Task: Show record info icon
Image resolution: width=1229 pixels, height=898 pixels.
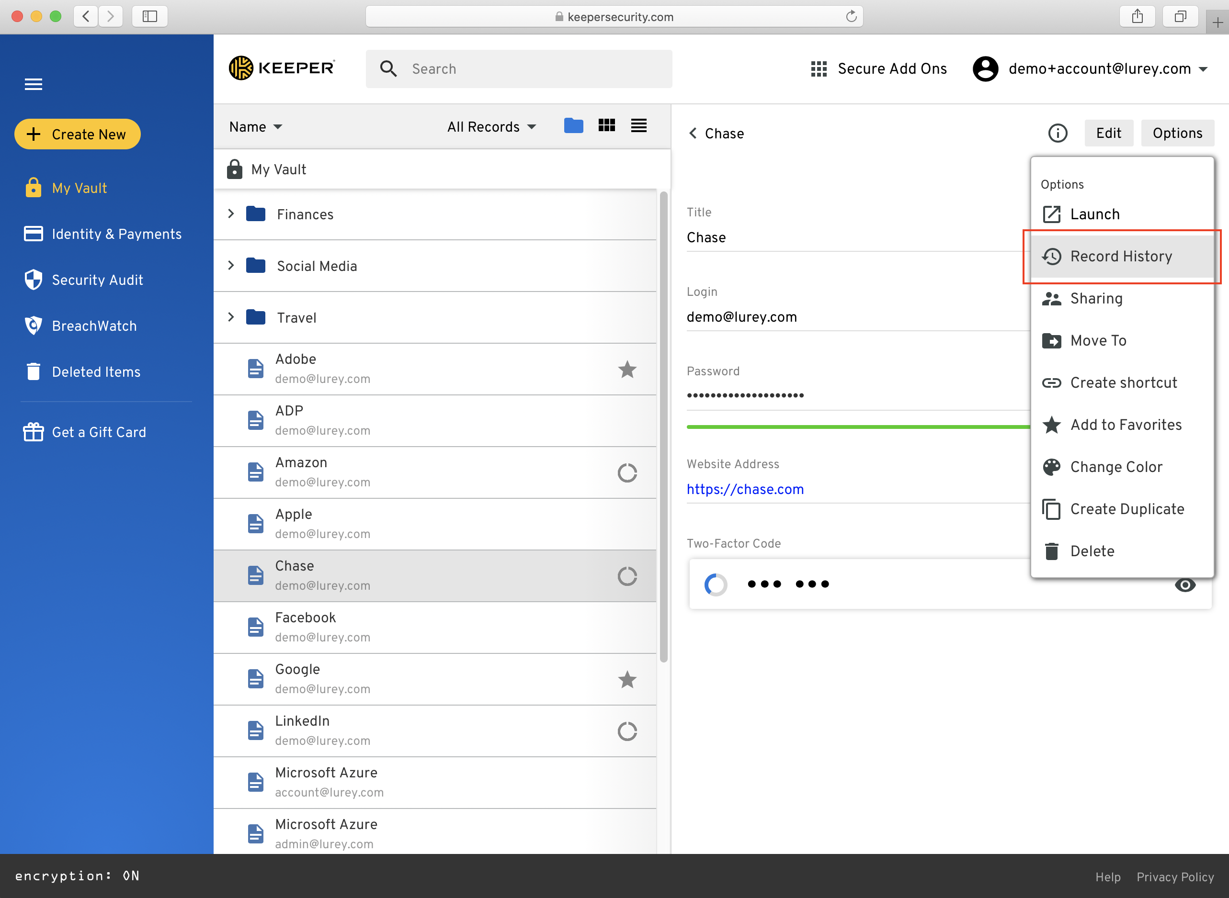Action: [1058, 133]
